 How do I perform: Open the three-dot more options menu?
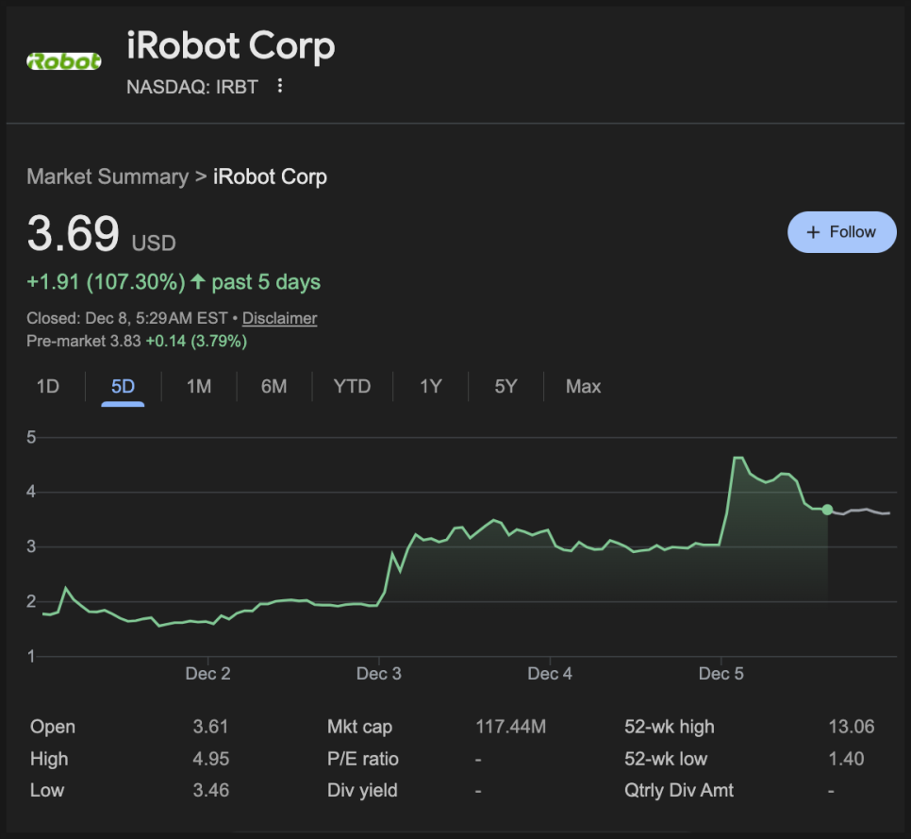(279, 87)
